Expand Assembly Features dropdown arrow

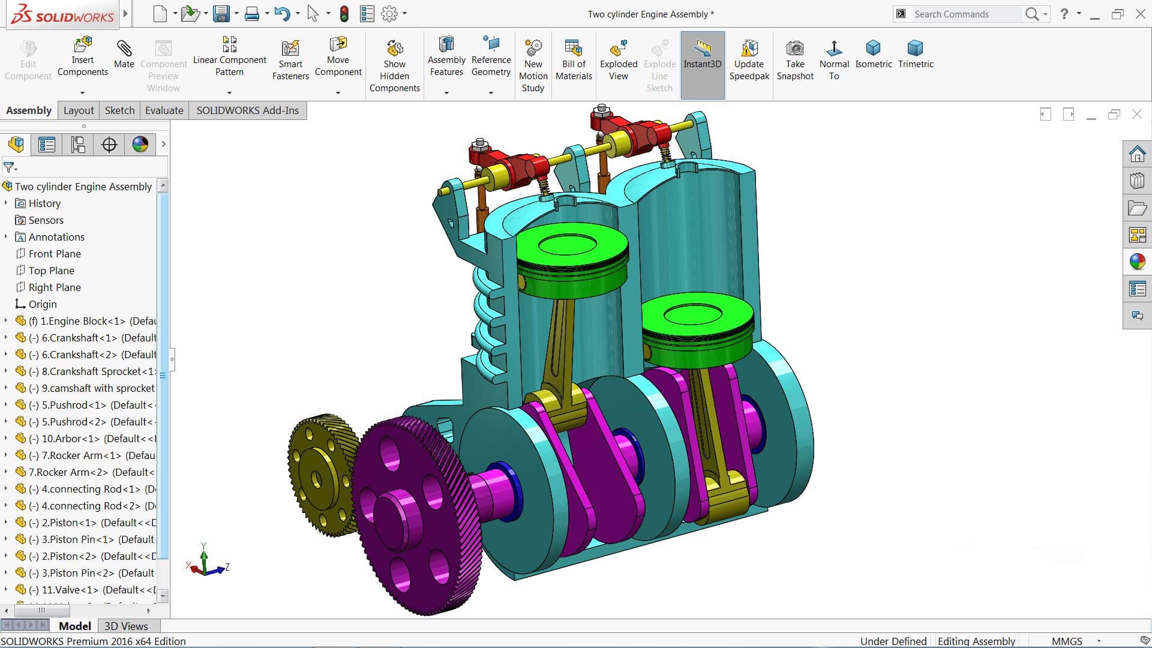446,93
